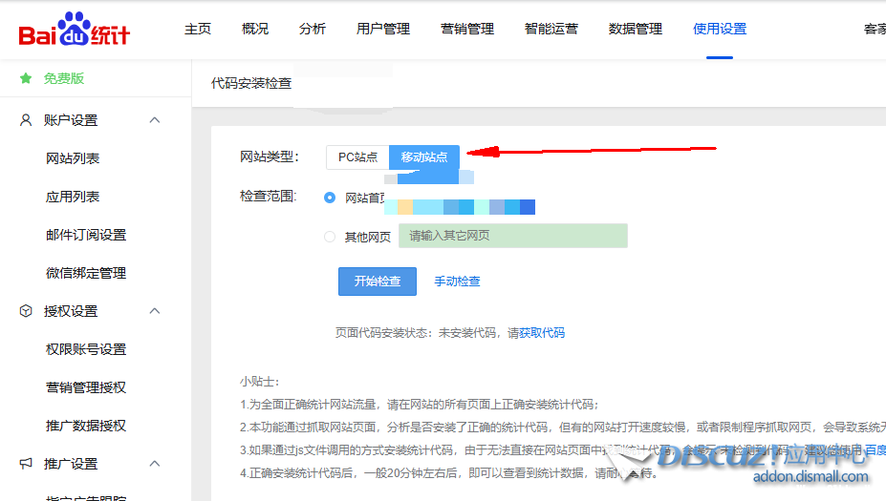Viewport: 886px width, 501px height.
Task: Click the 授权设置 cube icon
Action: point(26,311)
